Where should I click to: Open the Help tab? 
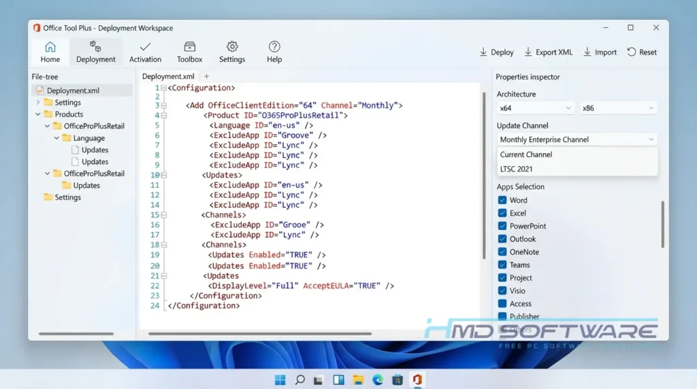click(274, 52)
